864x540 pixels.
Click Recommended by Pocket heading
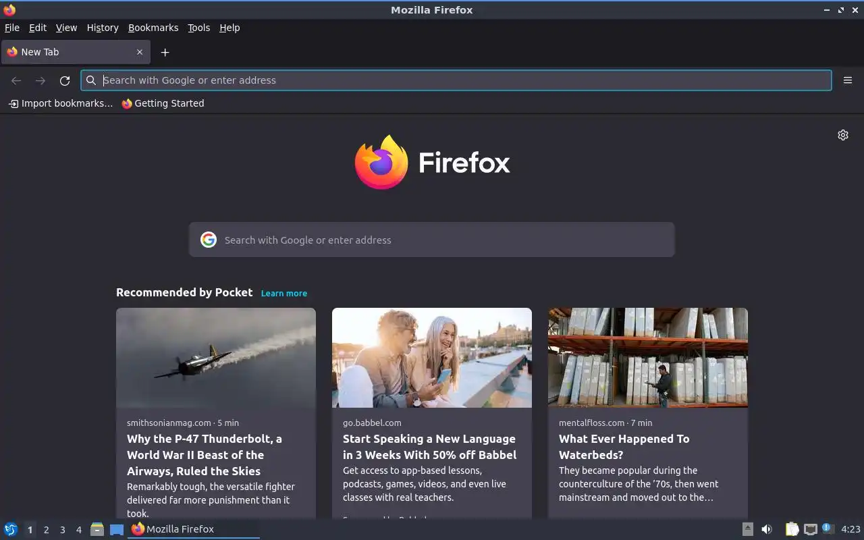184,292
